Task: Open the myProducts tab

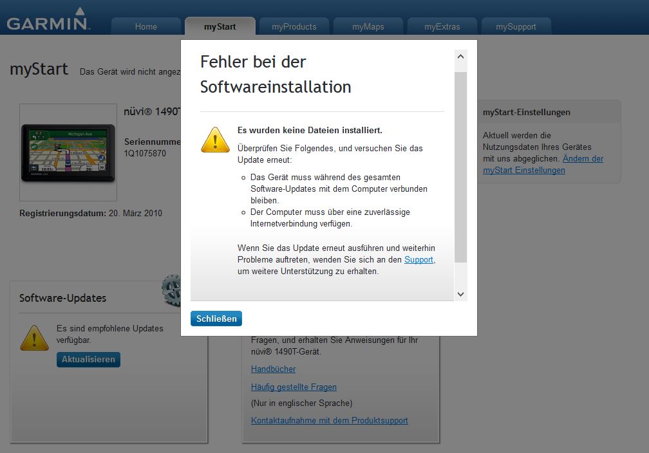Action: click(294, 27)
